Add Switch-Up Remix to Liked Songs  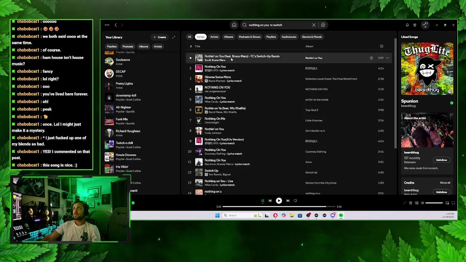click(x=371, y=58)
